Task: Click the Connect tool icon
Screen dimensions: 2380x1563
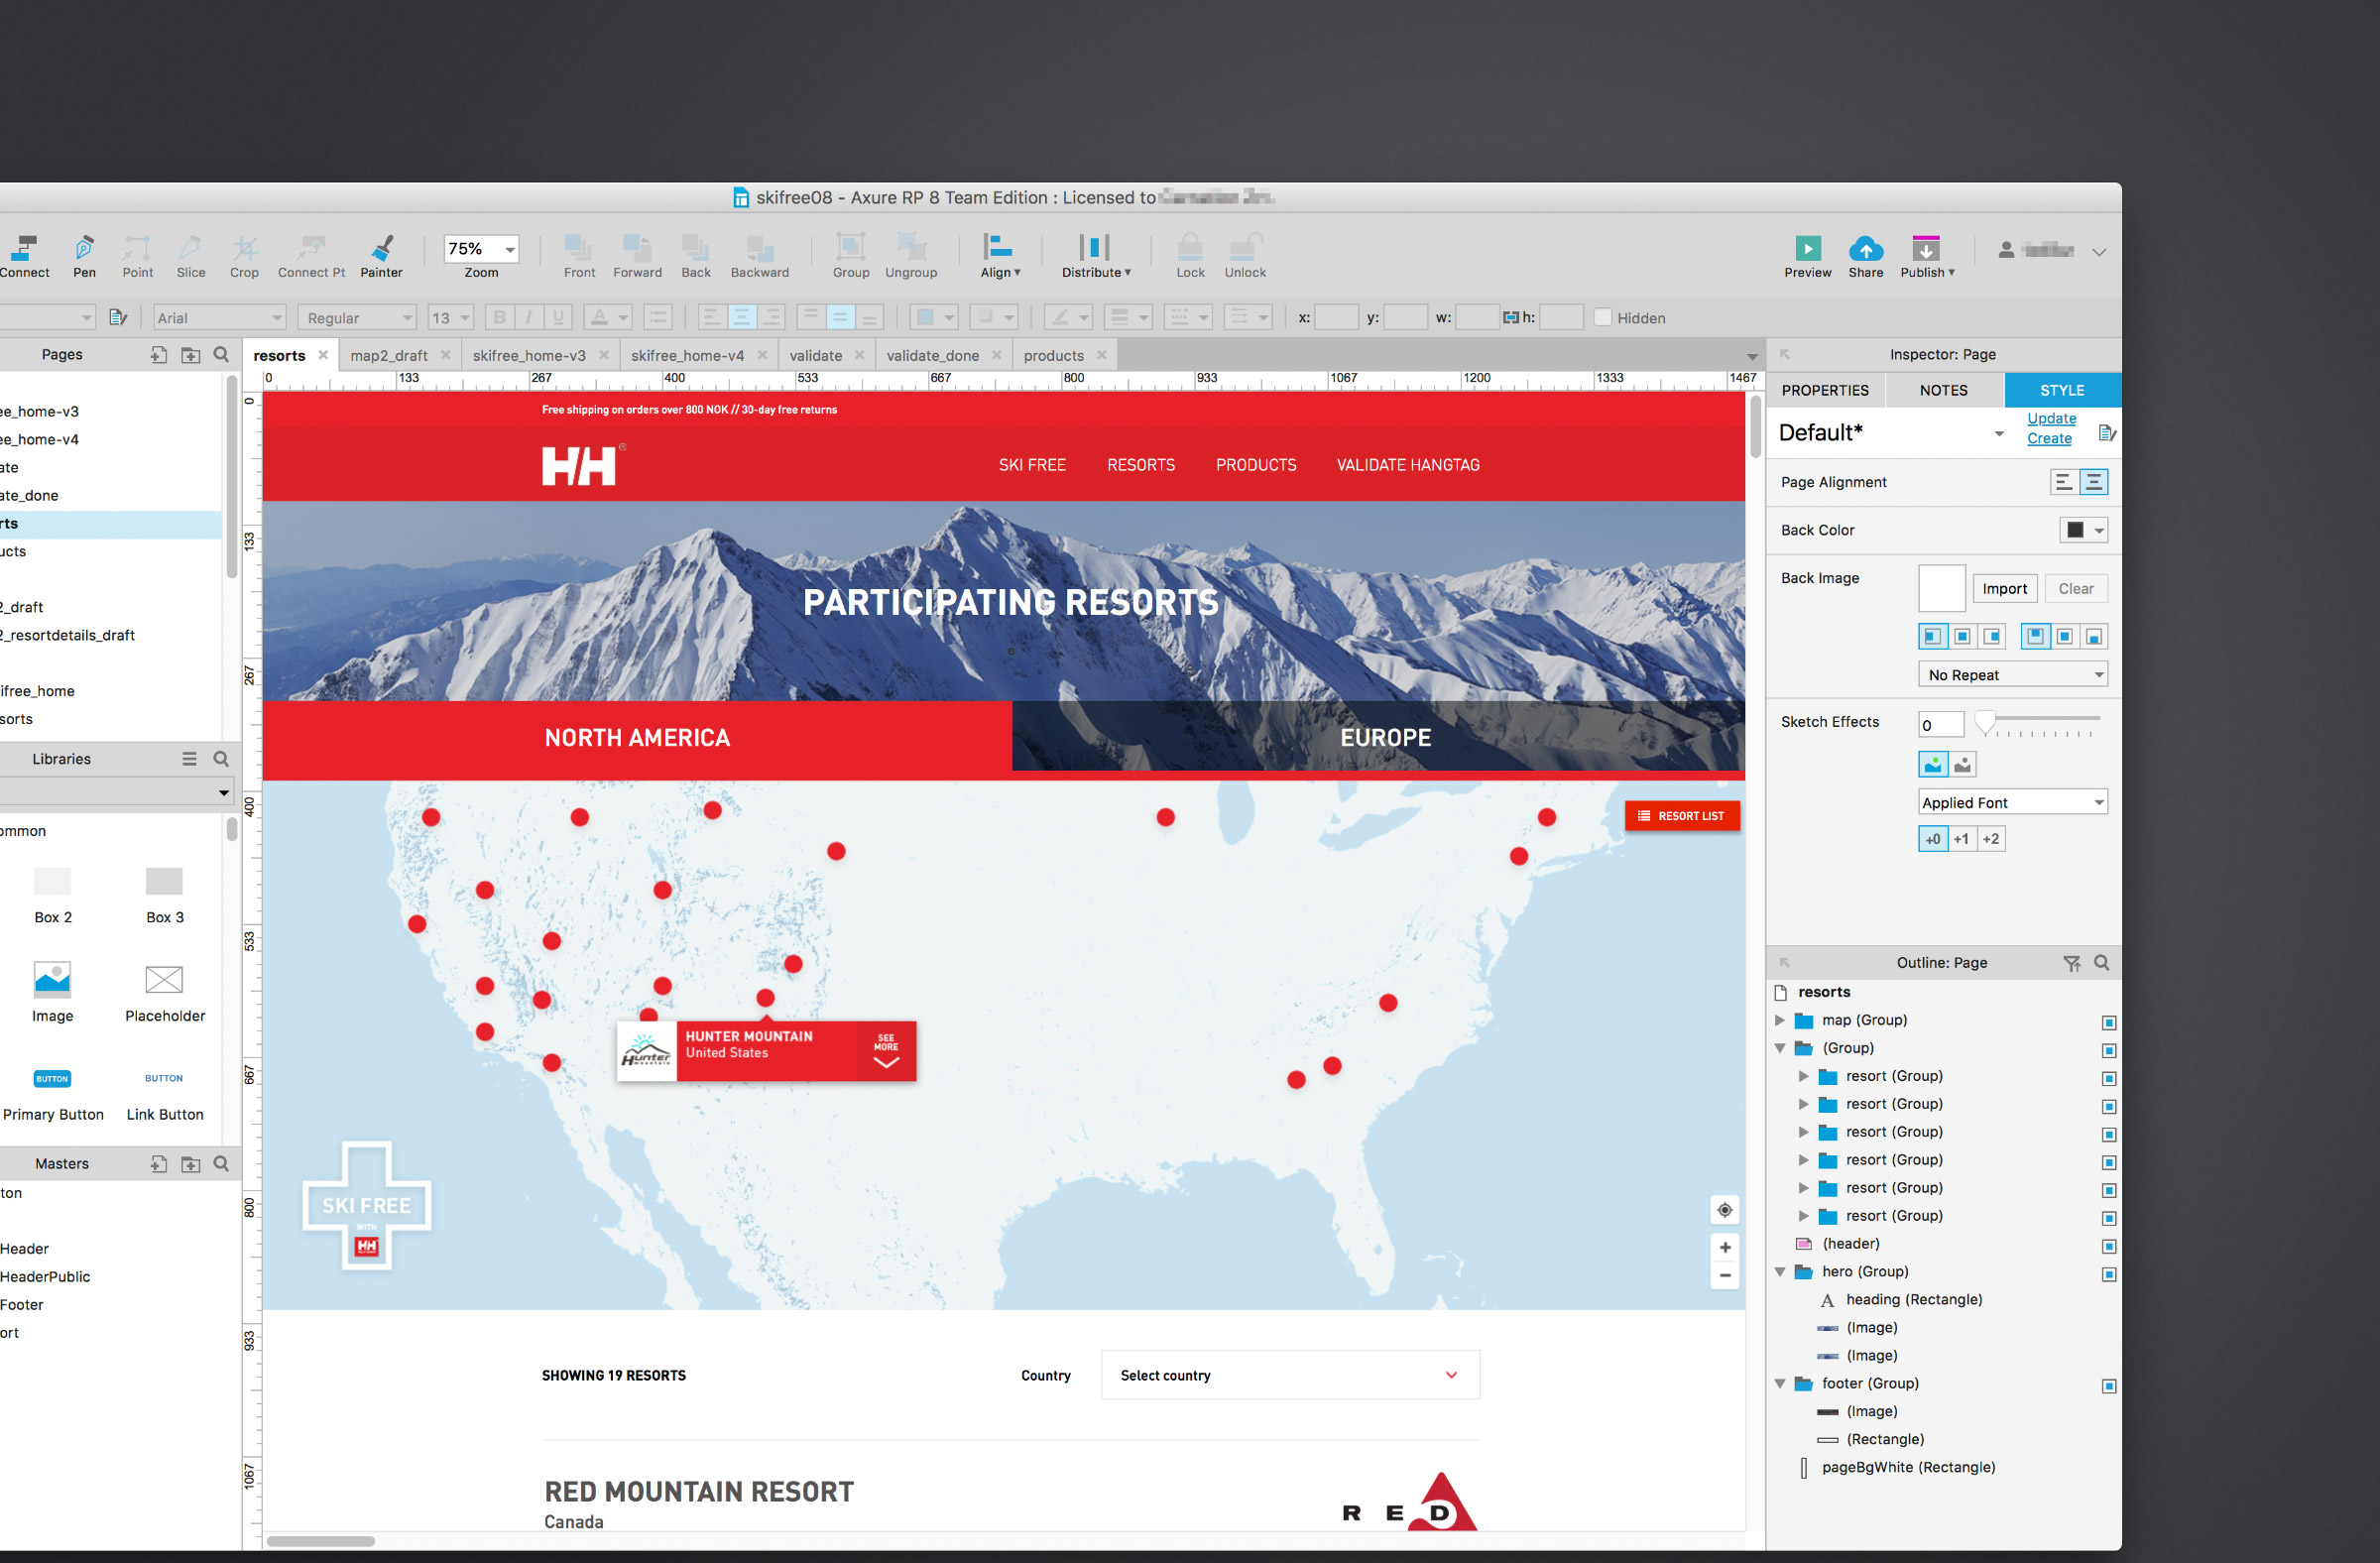Action: (x=24, y=248)
